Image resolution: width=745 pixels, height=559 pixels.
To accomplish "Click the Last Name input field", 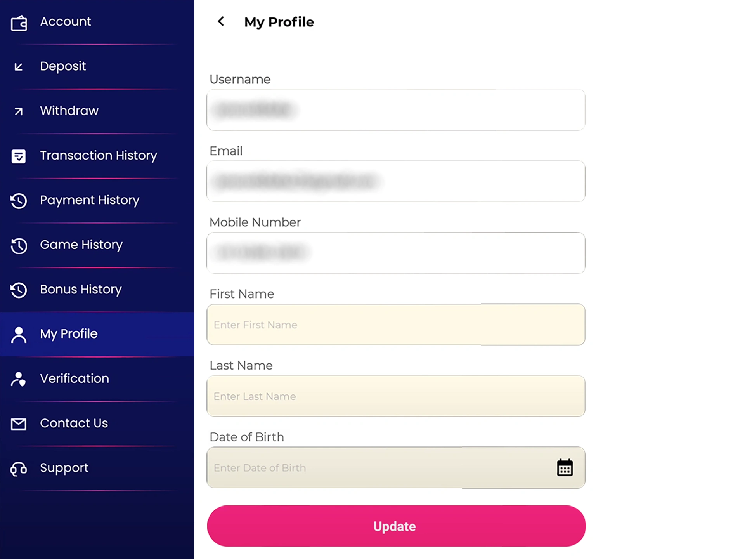I will [x=396, y=396].
